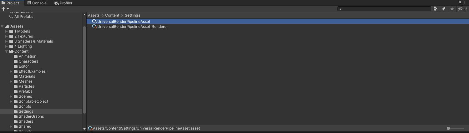The height and width of the screenshot is (133, 469).
Task: Click the icon size slider handle
Action: (448, 128)
